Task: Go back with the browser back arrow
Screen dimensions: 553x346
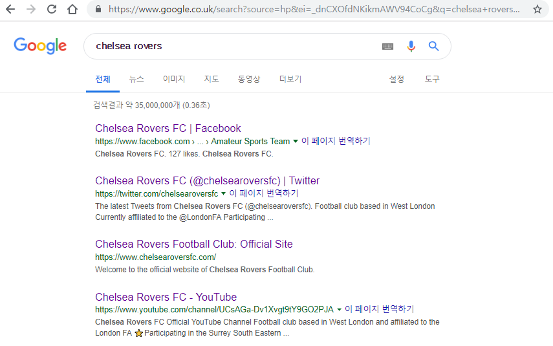Action: (10, 9)
